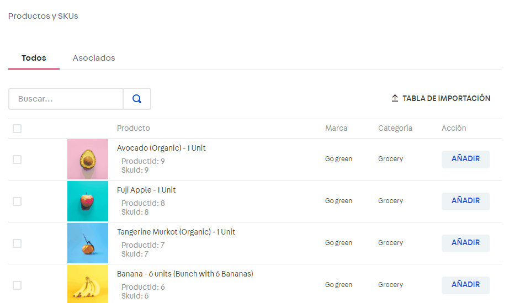Click the upload arrow icon beside Tabla de Importación
The height and width of the screenshot is (303, 509).
[395, 98]
